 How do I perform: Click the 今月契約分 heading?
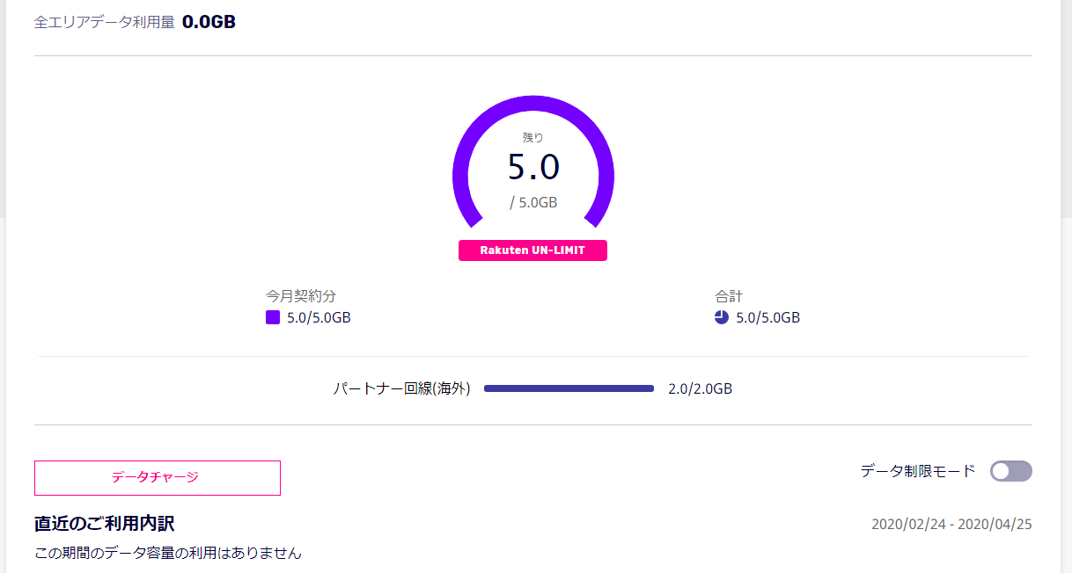click(301, 296)
